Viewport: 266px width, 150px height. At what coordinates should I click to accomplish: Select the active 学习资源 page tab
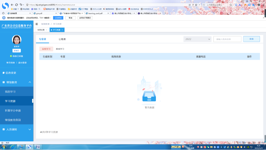(57, 30)
